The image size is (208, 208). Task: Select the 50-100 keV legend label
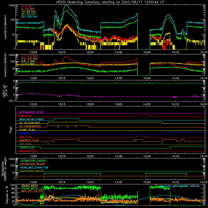pyautogui.click(x=29, y=17)
